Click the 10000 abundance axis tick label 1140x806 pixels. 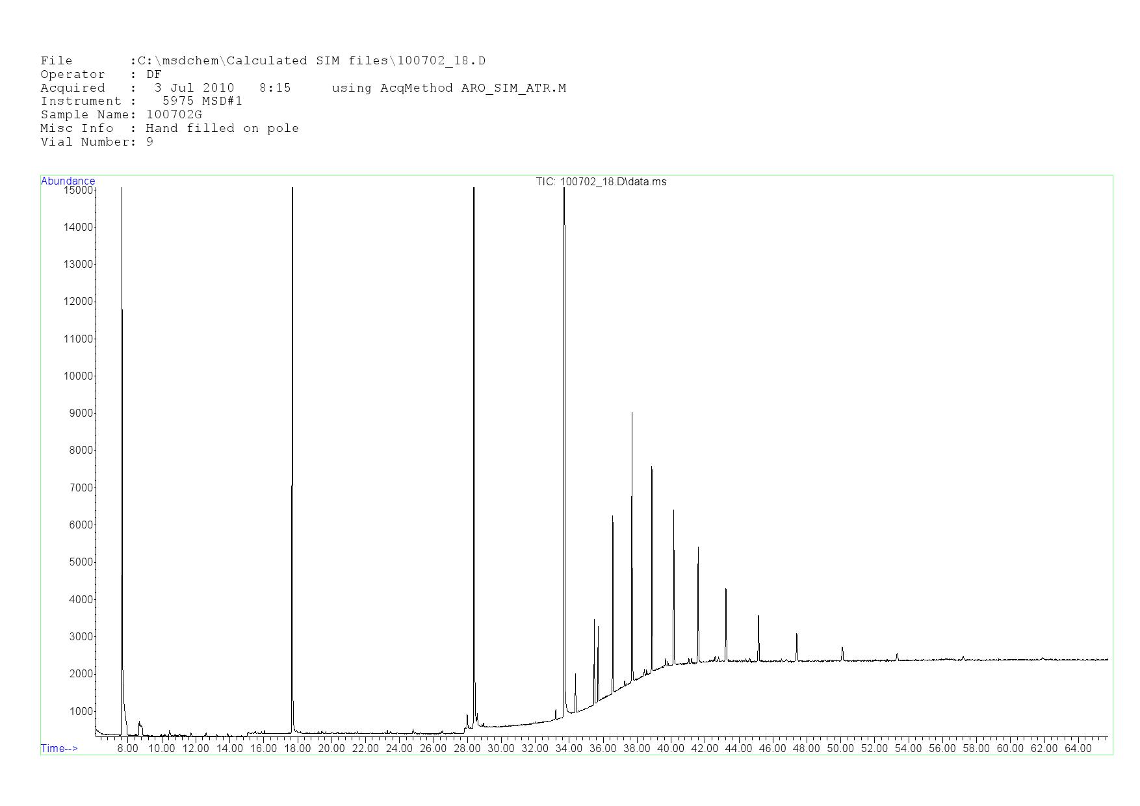pyautogui.click(x=78, y=376)
